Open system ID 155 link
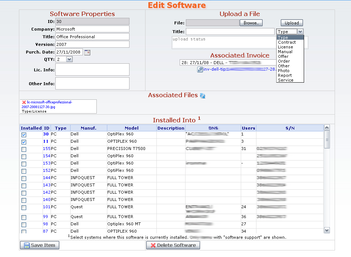 pos(47,149)
